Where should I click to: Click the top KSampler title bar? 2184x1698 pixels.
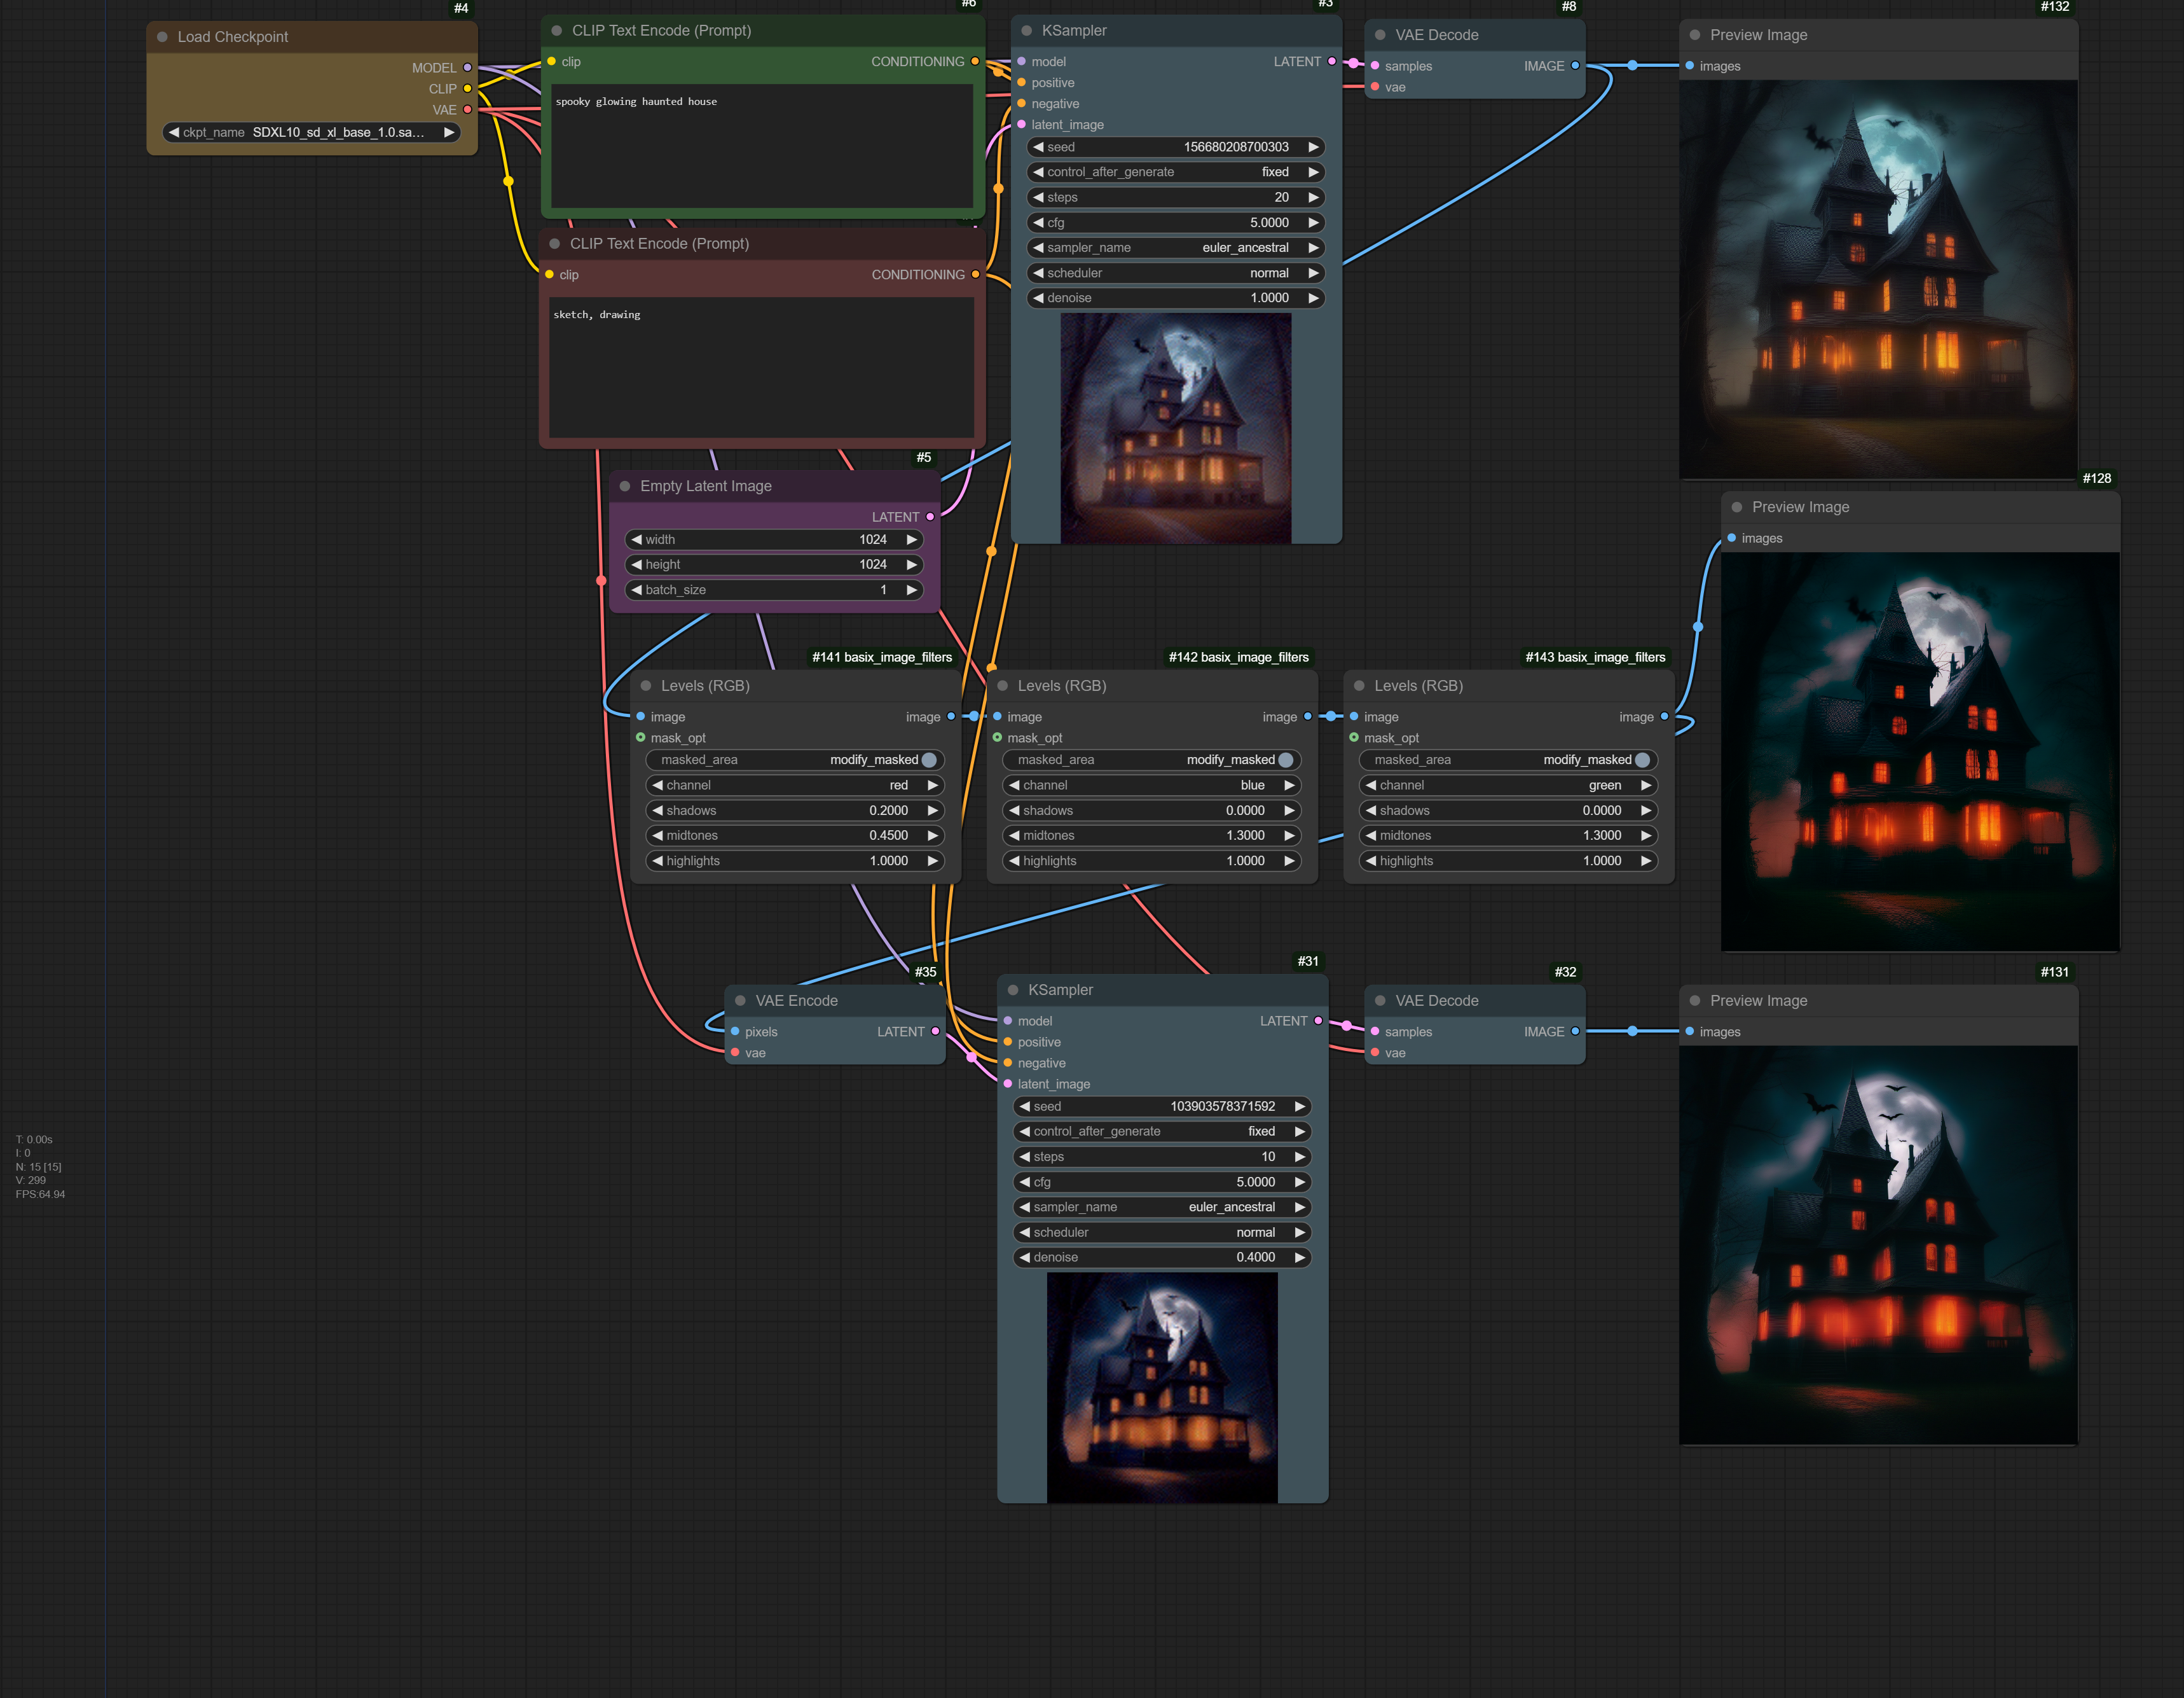1176,31
